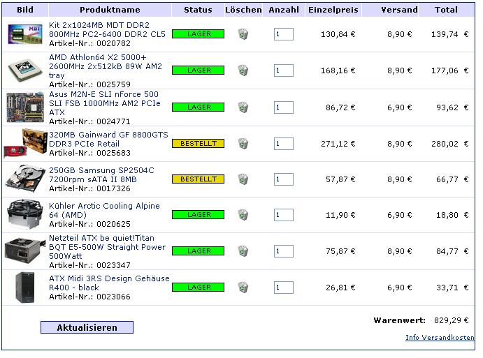The image size is (483, 358).
Task: Trash the Arctic Cooling Alpine 64 cooler
Action: click(x=243, y=215)
